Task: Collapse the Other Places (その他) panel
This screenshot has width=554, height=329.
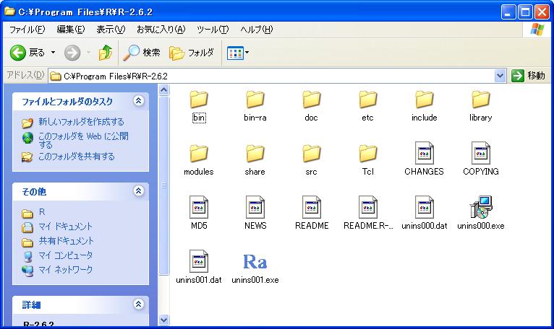Action: tap(138, 191)
